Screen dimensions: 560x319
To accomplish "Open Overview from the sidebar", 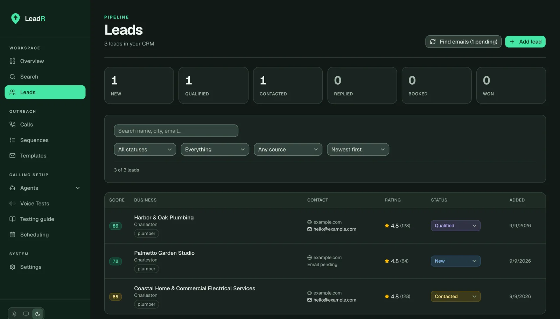I will click(45, 61).
